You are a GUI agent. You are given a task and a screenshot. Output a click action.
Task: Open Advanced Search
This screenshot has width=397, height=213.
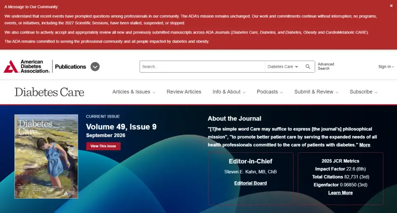(x=326, y=66)
